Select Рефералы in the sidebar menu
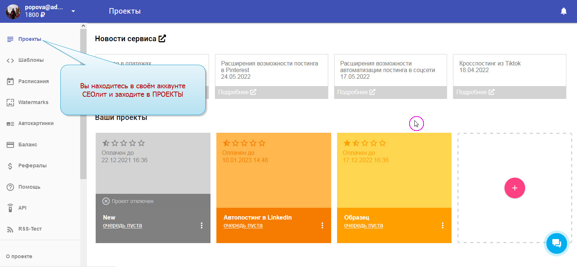The image size is (577, 267). (x=32, y=166)
